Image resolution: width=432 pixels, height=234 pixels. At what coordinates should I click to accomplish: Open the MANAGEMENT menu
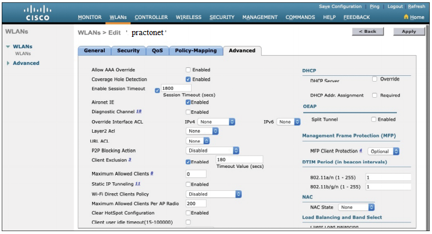tap(260, 17)
